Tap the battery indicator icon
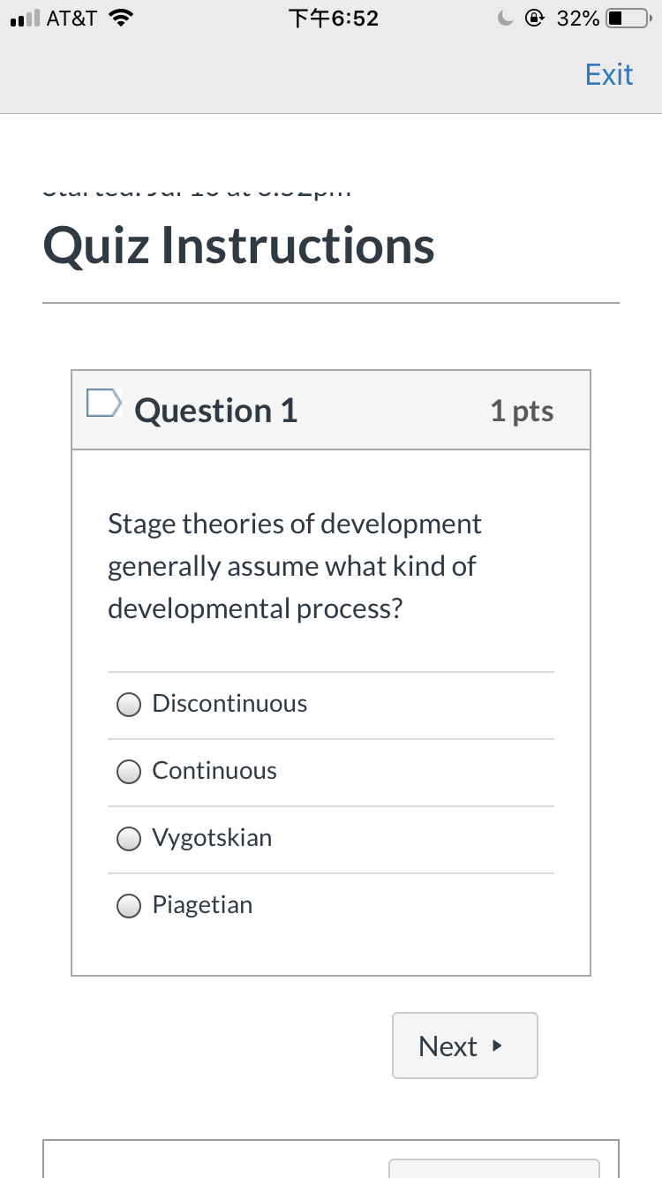The width and height of the screenshot is (662, 1178). point(631,19)
